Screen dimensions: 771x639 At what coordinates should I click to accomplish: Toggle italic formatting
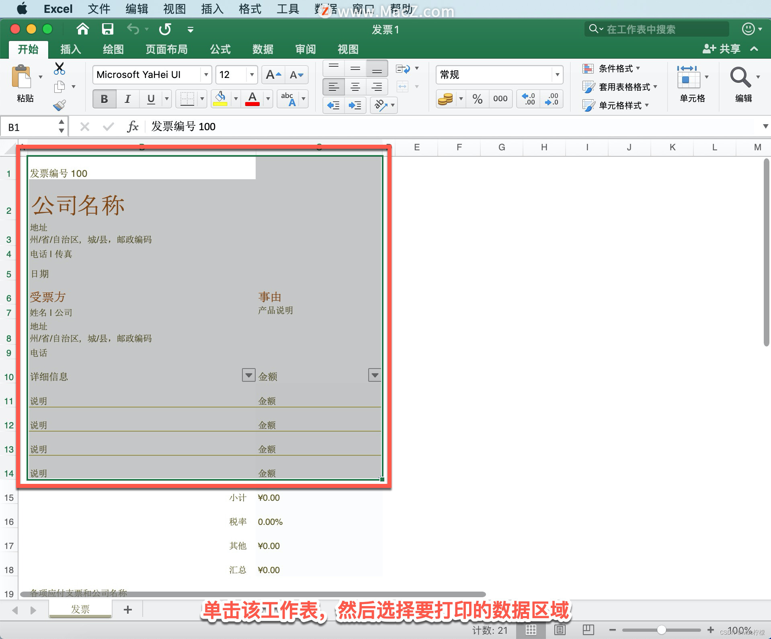[128, 99]
